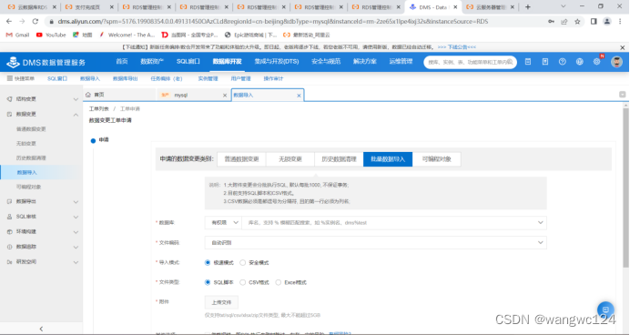Viewport: 630px width, 335px height.
Task: Click the round icon left of settings gear
Action: 579,62
